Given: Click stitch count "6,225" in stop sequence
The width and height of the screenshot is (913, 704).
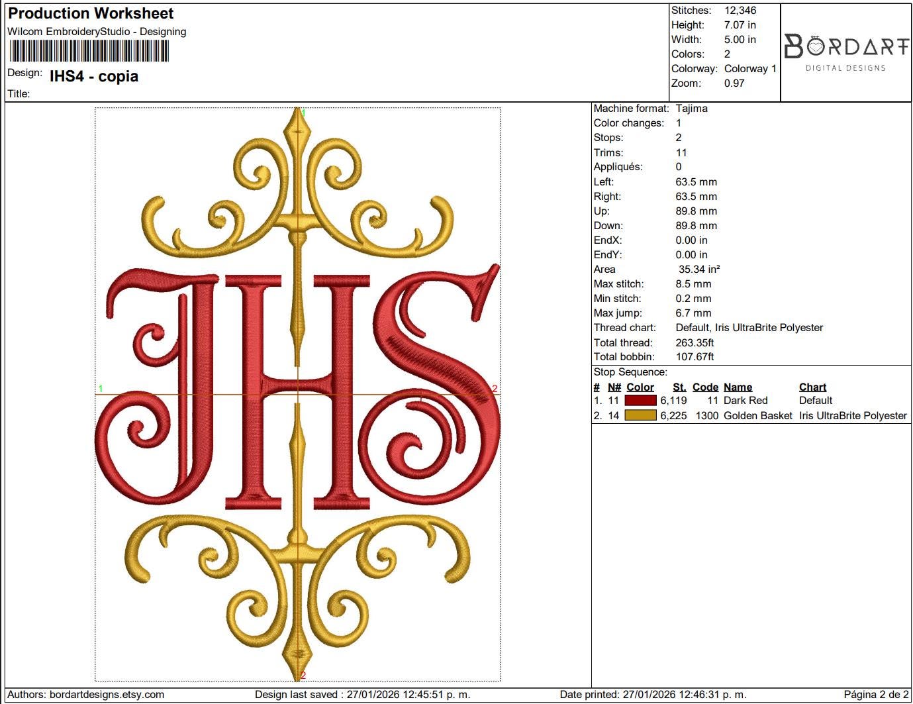Looking at the screenshot, I should (x=673, y=415).
